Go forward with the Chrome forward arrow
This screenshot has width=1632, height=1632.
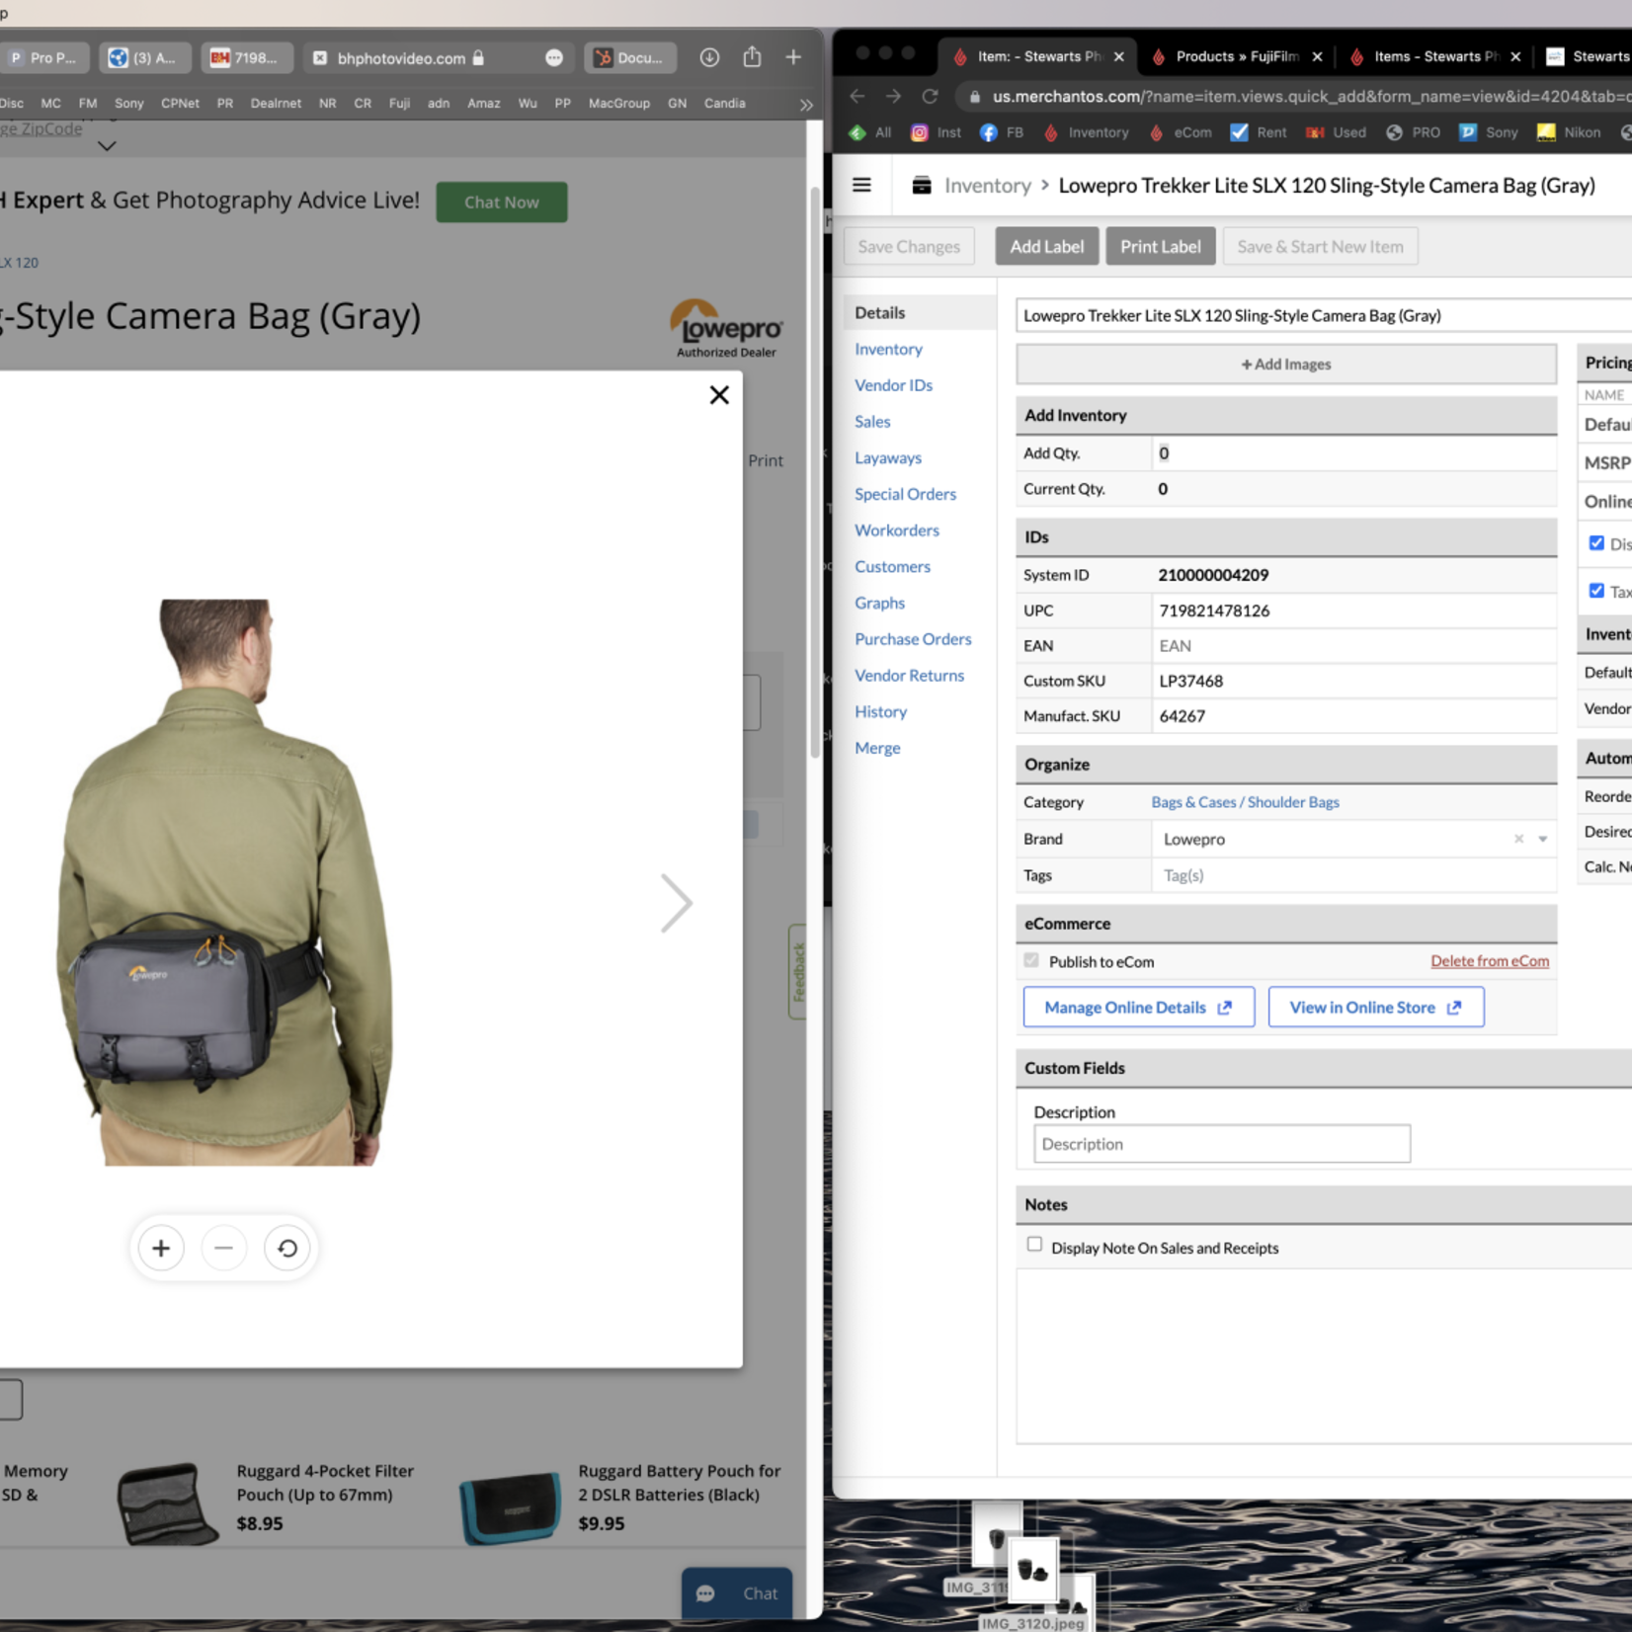893,96
